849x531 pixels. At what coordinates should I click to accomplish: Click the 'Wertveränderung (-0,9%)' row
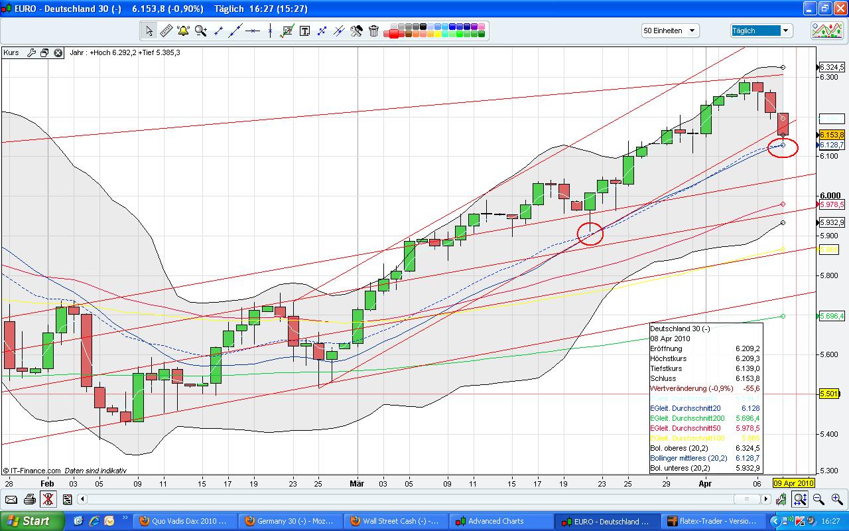(705, 388)
